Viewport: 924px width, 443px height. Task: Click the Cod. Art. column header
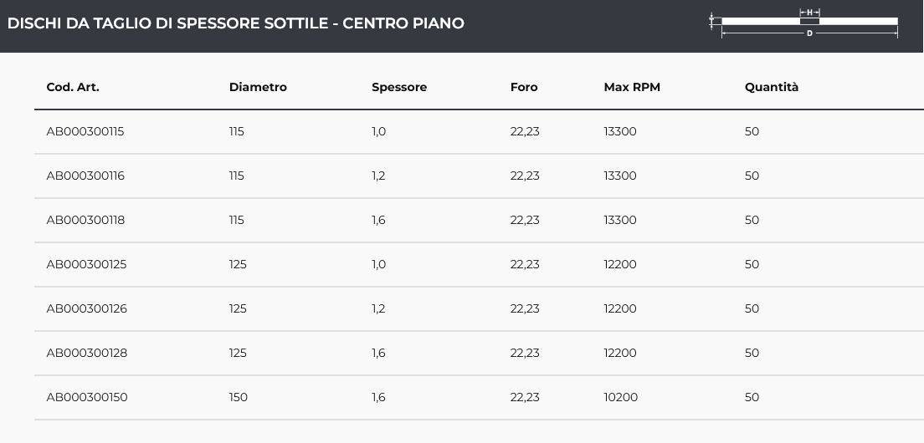point(73,87)
